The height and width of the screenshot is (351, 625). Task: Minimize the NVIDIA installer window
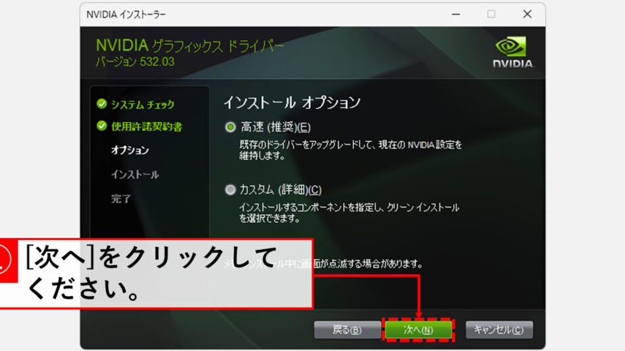tap(456, 14)
